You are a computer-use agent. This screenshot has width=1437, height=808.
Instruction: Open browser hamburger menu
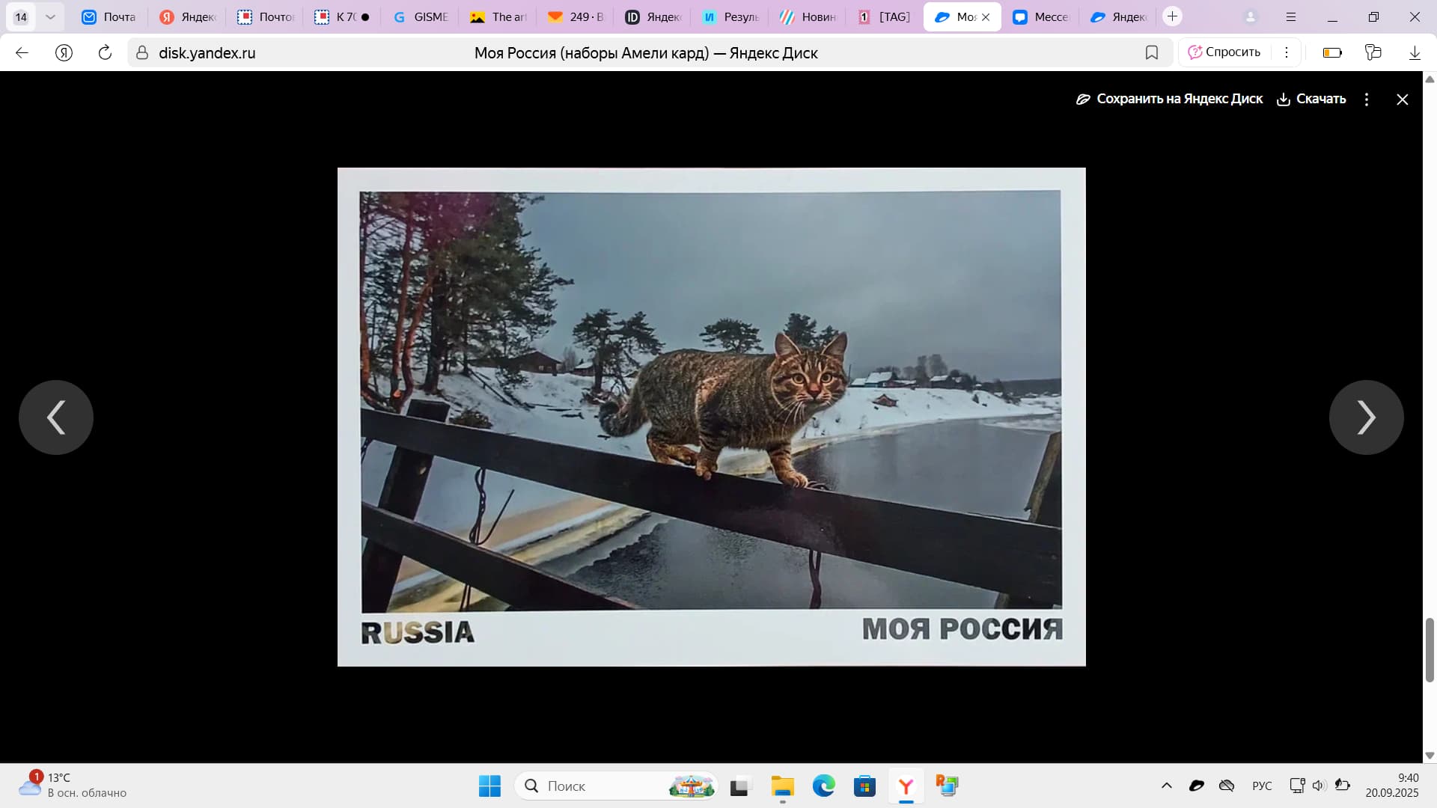[1291, 16]
